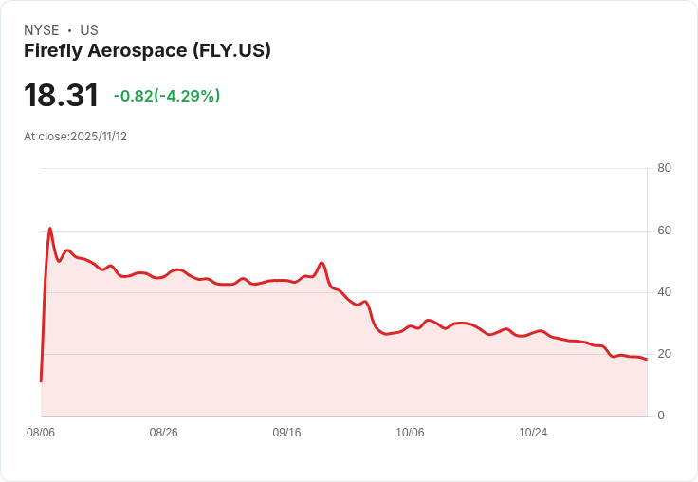Image resolution: width=698 pixels, height=482 pixels.
Task: Click the late-September spike on the line
Action: coord(321,263)
